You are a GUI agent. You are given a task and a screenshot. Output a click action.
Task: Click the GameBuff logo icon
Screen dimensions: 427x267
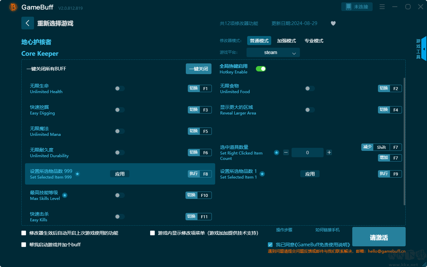(13, 7)
